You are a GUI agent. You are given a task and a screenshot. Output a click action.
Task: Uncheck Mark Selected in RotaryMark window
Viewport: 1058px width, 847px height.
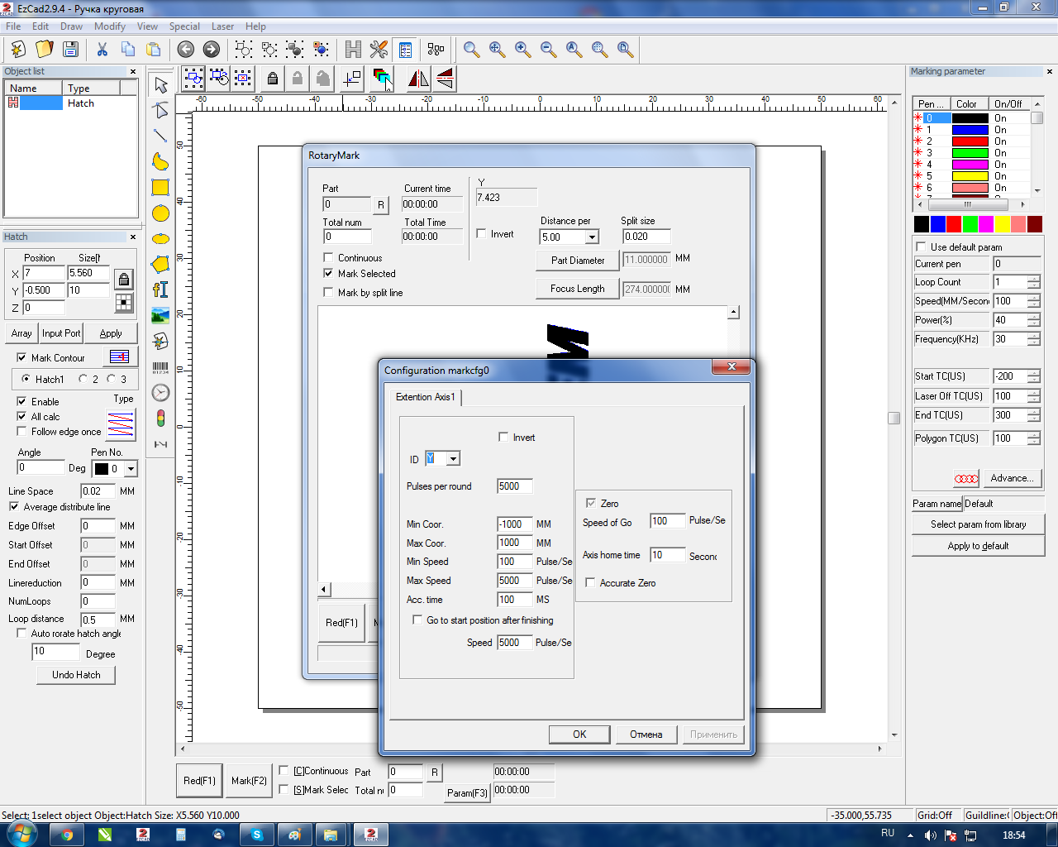328,273
